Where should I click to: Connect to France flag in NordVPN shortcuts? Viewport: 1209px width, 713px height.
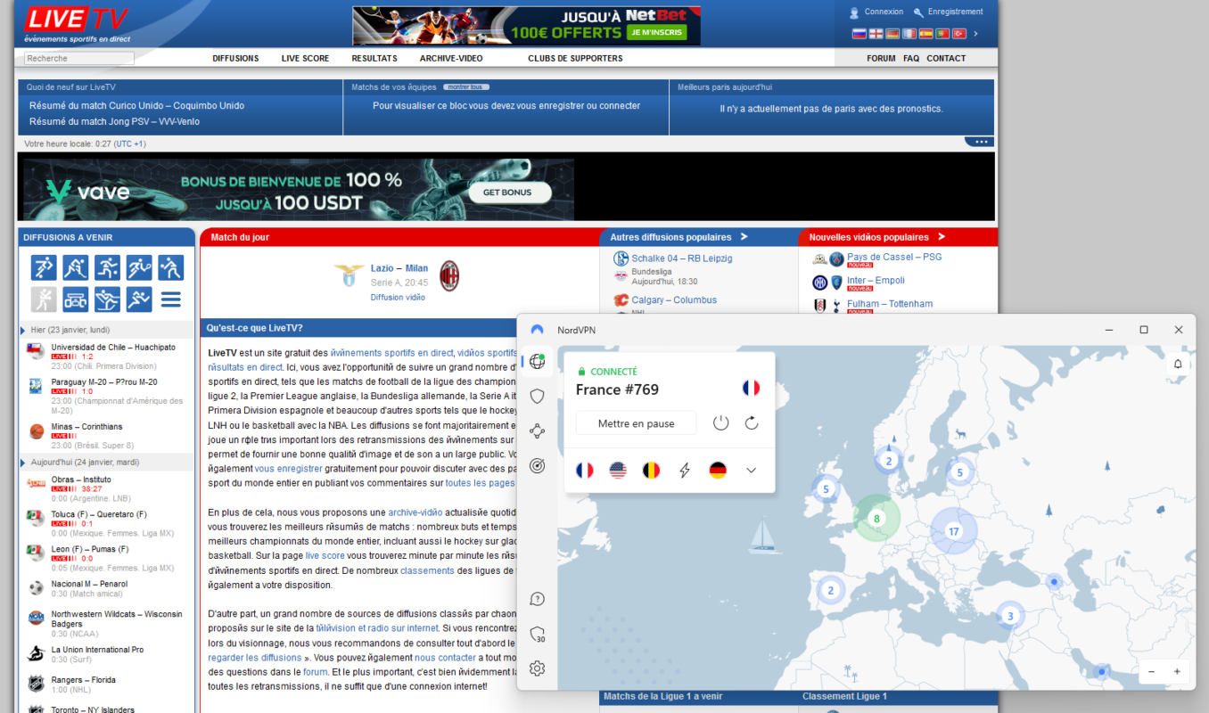tap(585, 471)
